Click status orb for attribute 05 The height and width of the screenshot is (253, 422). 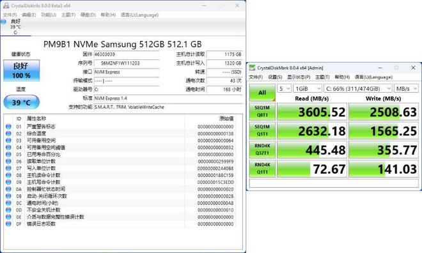click(x=8, y=155)
